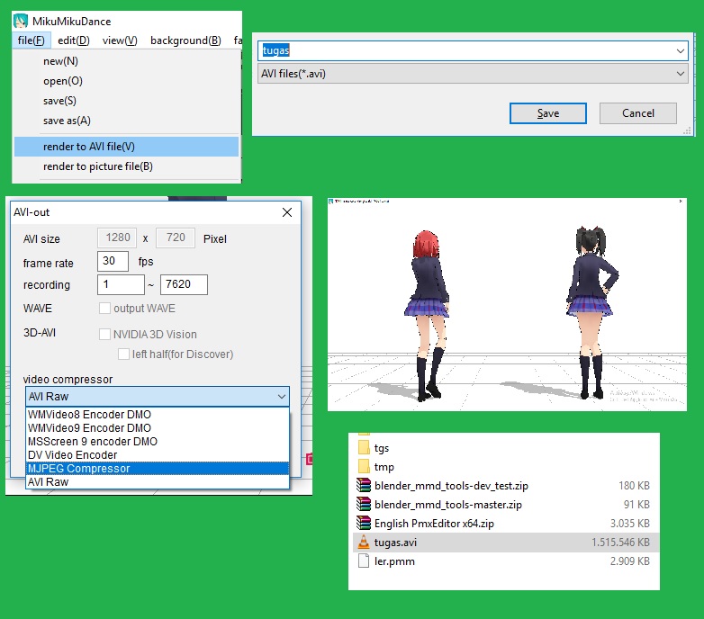Select the tgs folder name
Screen dimensions: 704x619
point(381,448)
